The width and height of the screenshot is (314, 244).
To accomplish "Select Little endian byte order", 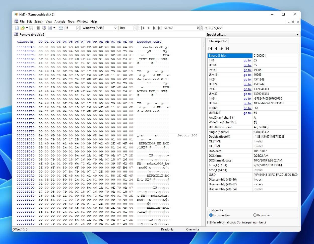I will [x=211, y=215].
